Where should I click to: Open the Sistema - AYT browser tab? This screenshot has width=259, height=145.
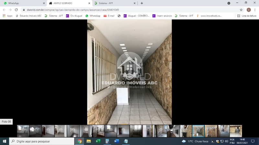click(115, 3)
